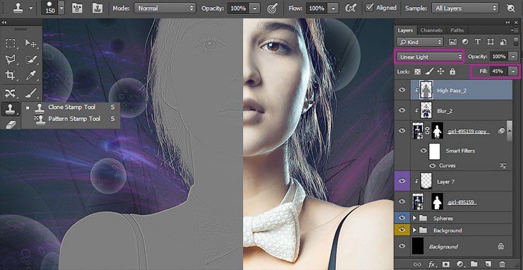The width and height of the screenshot is (523, 270).
Task: Filter layers by smart objects icon
Action: point(503,42)
